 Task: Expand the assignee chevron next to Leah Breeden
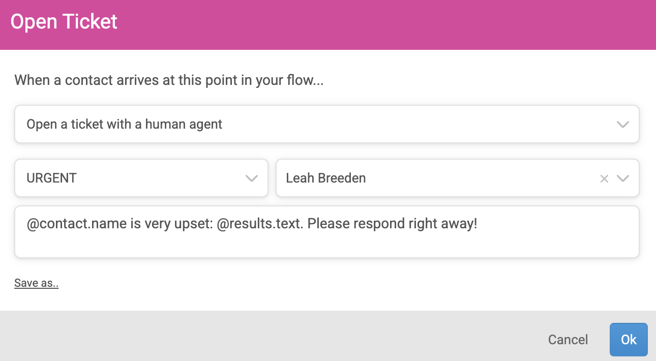(x=623, y=178)
